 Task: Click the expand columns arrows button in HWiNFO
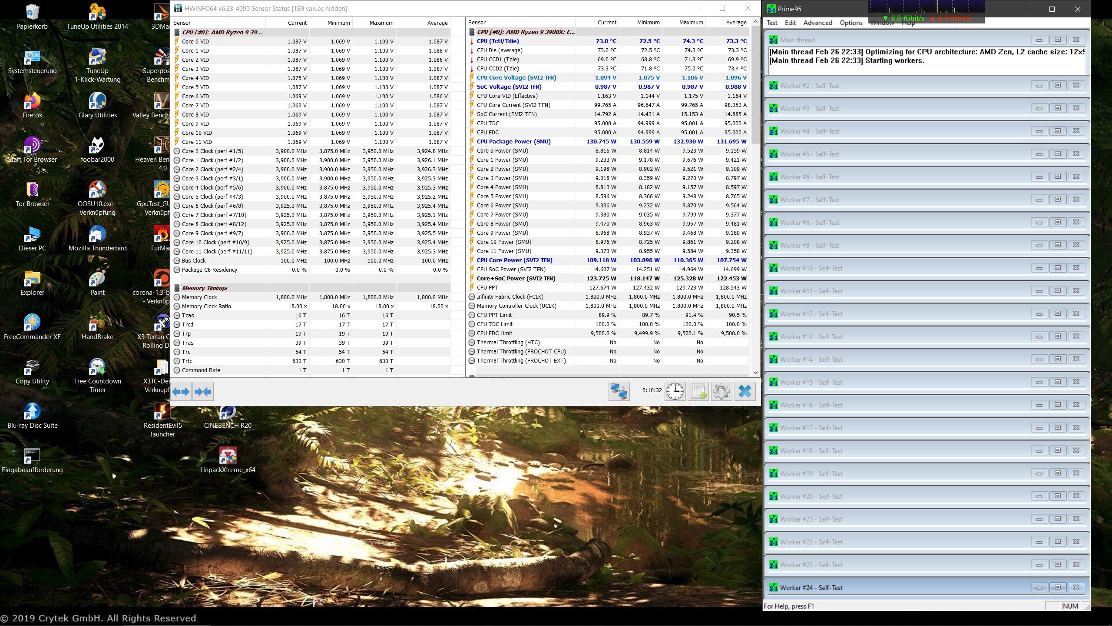tap(181, 392)
